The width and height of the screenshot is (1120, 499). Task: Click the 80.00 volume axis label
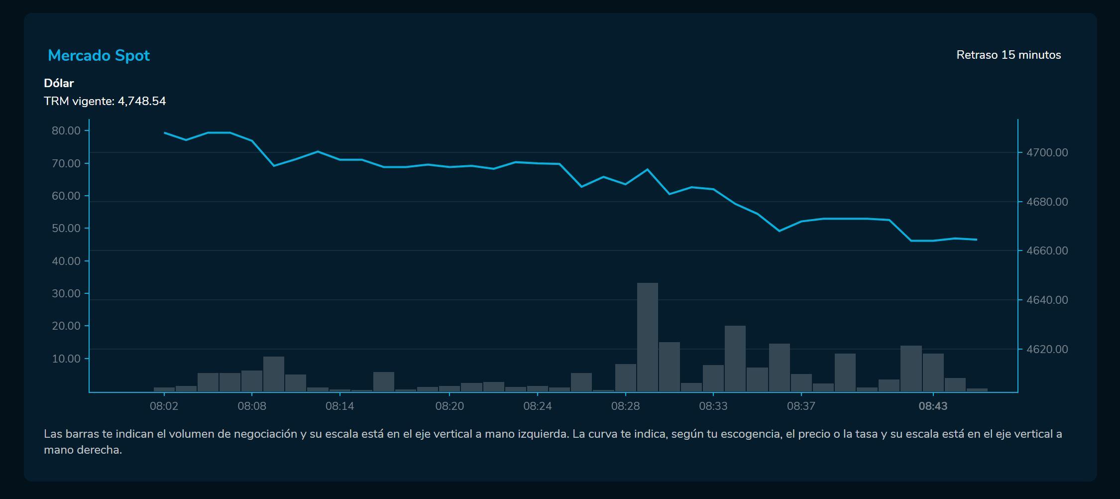(x=66, y=130)
